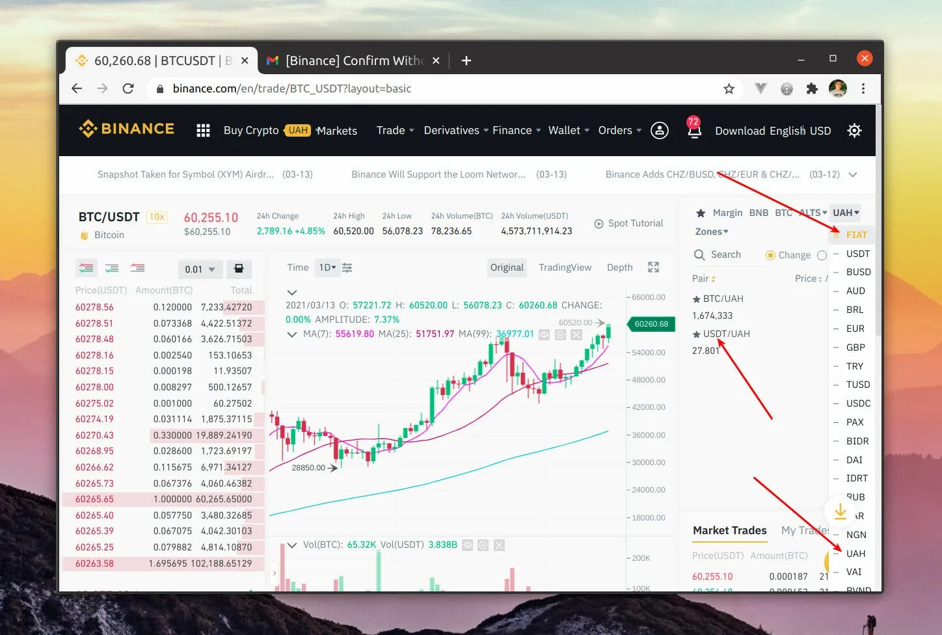The height and width of the screenshot is (635, 942).
Task: Show buy orders only order book icon
Action: (112, 268)
